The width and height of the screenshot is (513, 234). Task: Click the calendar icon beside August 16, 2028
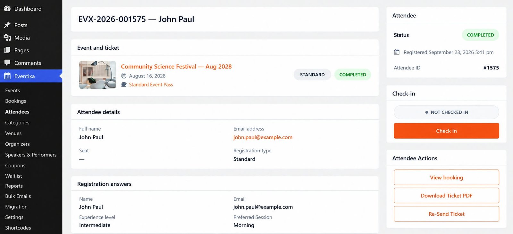[124, 76]
